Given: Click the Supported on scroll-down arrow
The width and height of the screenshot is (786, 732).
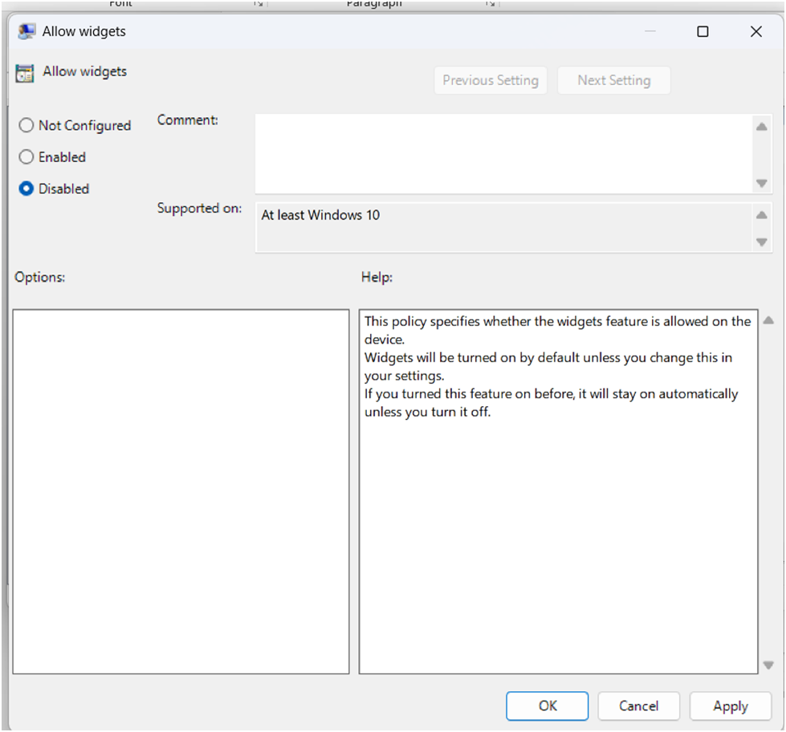Looking at the screenshot, I should [x=761, y=243].
